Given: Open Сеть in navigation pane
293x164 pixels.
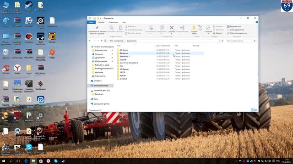Looking at the screenshot, I should click(96, 99).
